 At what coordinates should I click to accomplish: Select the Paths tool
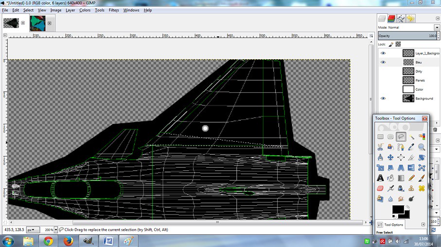[401, 147]
